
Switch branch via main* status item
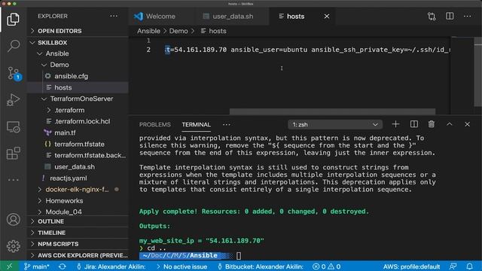click(x=37, y=266)
